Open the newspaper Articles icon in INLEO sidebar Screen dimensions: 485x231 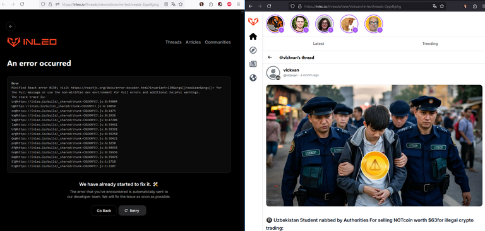[253, 64]
